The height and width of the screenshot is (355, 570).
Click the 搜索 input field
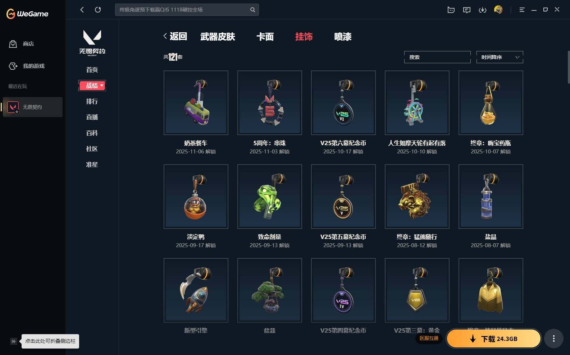[x=437, y=57]
